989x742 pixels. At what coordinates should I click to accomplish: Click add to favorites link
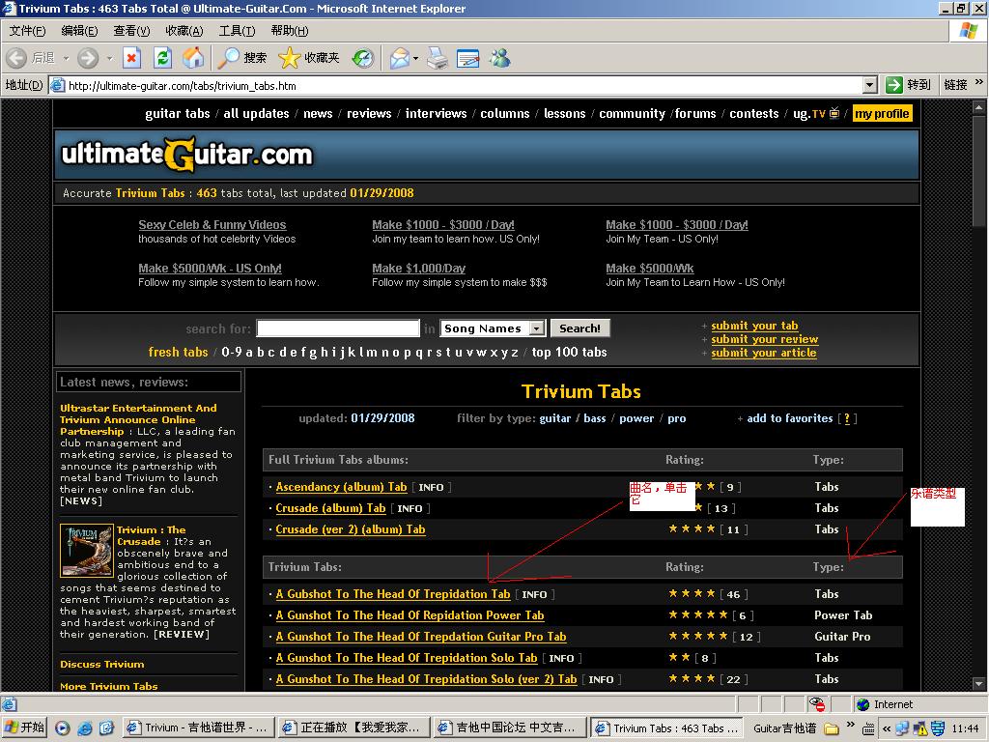pyautogui.click(x=790, y=418)
